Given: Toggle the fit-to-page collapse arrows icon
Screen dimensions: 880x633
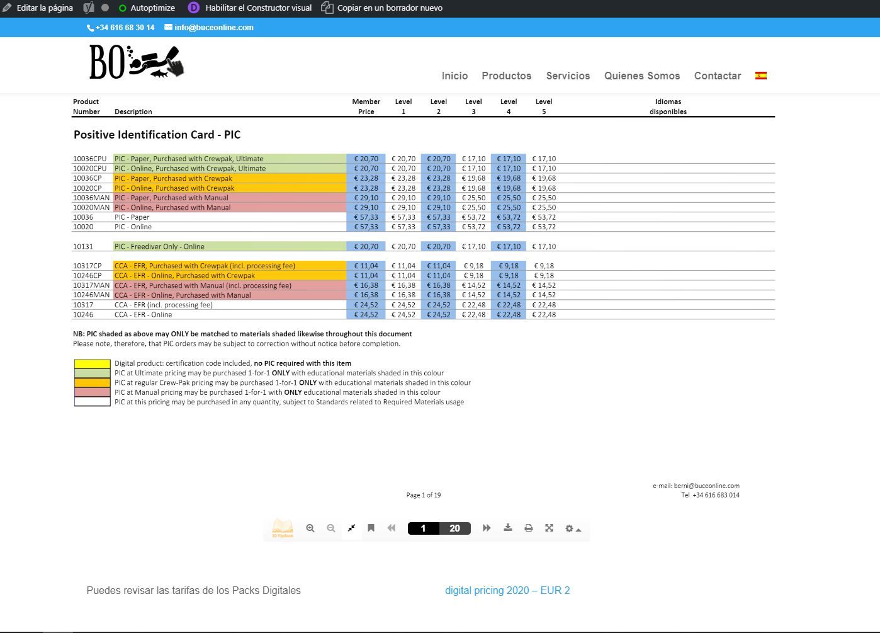Looking at the screenshot, I should [351, 528].
